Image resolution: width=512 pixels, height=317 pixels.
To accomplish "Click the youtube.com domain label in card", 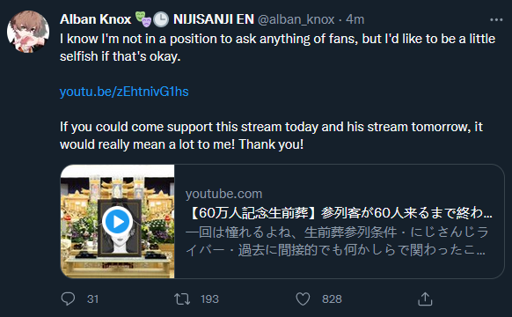I will point(224,194).
